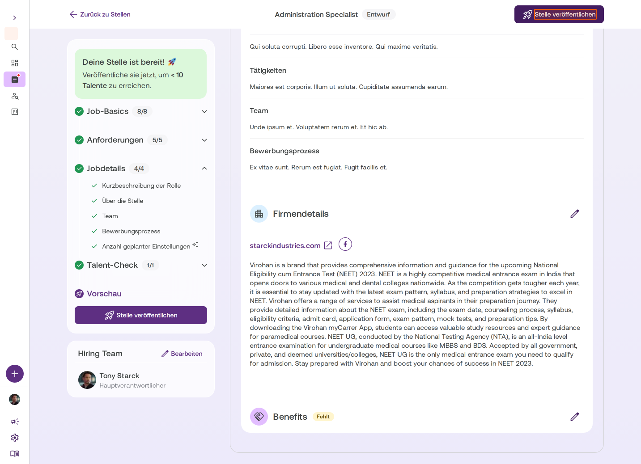Click the purple plus create button

pyautogui.click(x=15, y=374)
